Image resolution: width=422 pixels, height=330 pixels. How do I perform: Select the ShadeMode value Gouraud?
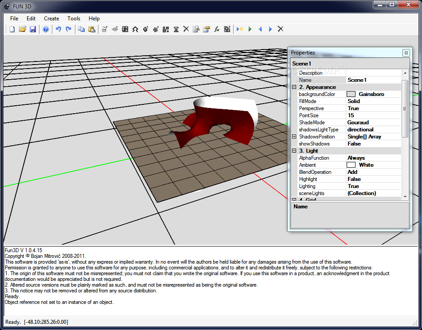click(x=374, y=123)
